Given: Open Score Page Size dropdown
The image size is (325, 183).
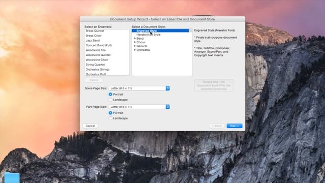Looking at the screenshot, I should pos(139,88).
